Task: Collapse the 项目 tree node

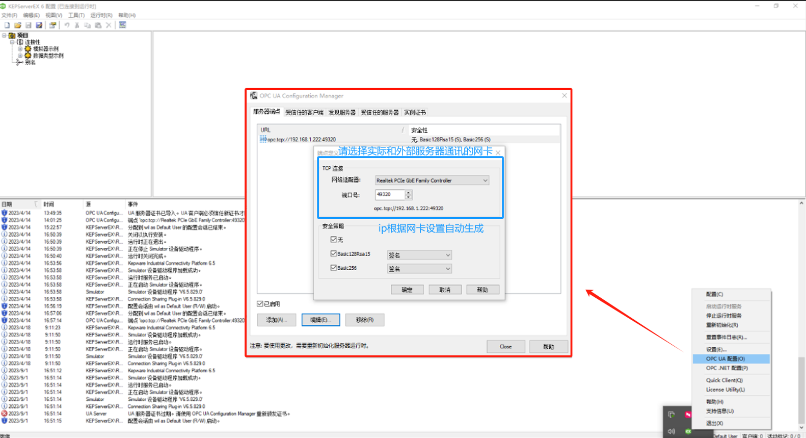Action: point(4,36)
